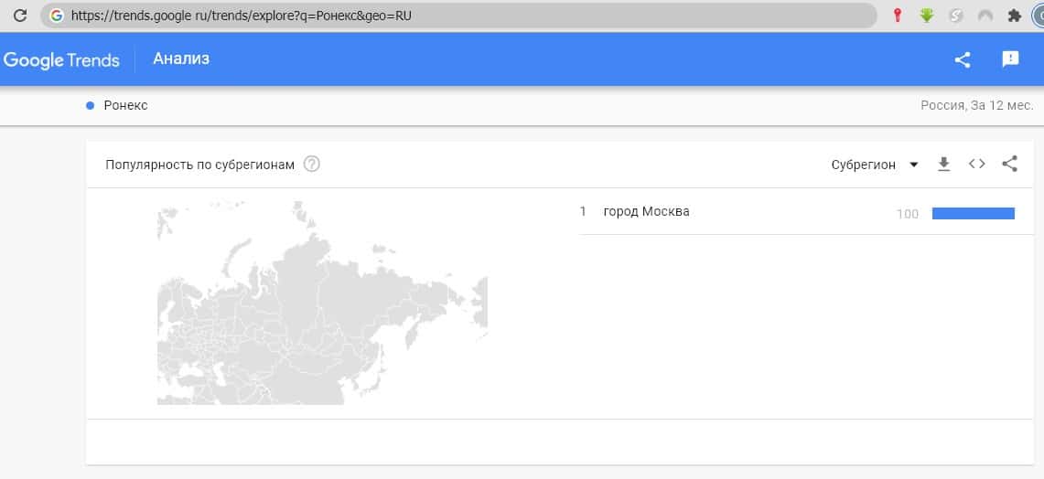
Task: Click the Ронекс search term label
Action: pyautogui.click(x=125, y=105)
